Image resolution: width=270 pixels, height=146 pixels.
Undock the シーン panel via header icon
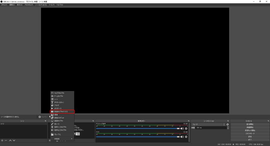(x=46, y=121)
